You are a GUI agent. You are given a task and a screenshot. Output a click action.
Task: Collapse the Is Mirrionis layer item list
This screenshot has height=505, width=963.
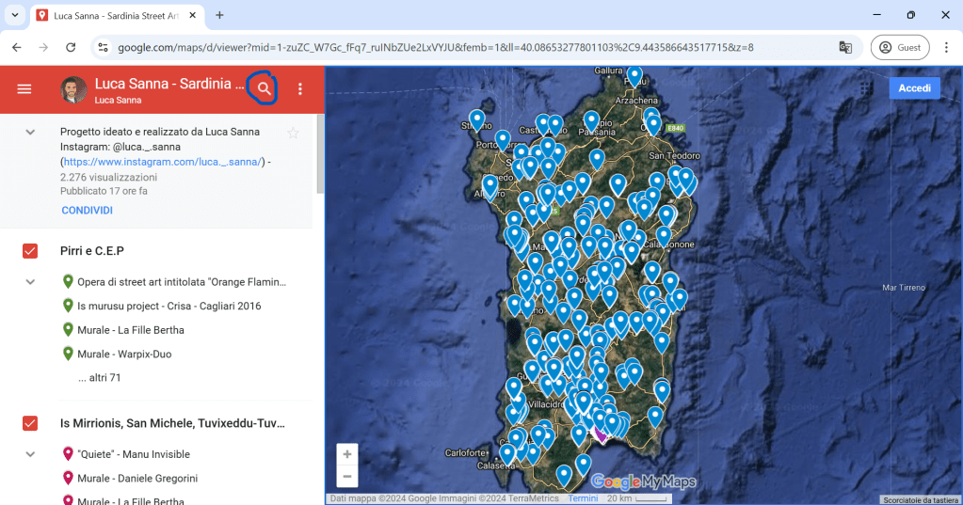pyautogui.click(x=30, y=454)
